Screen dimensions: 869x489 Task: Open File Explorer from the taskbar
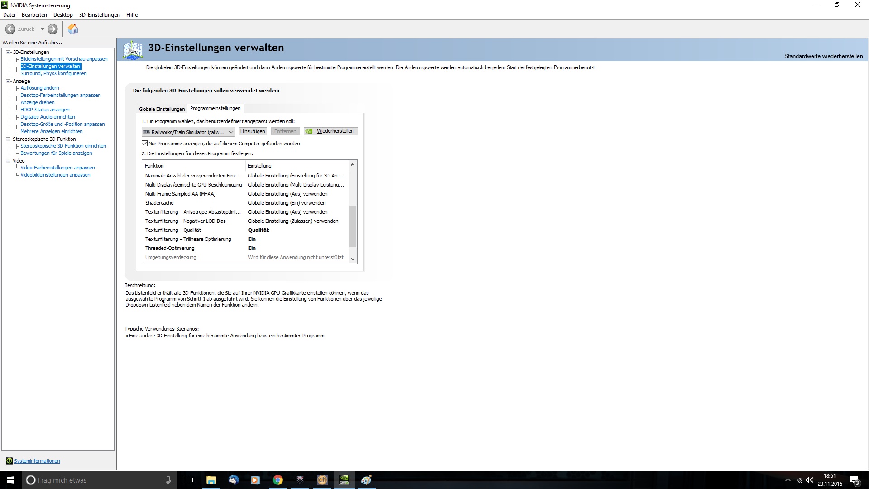pyautogui.click(x=211, y=480)
